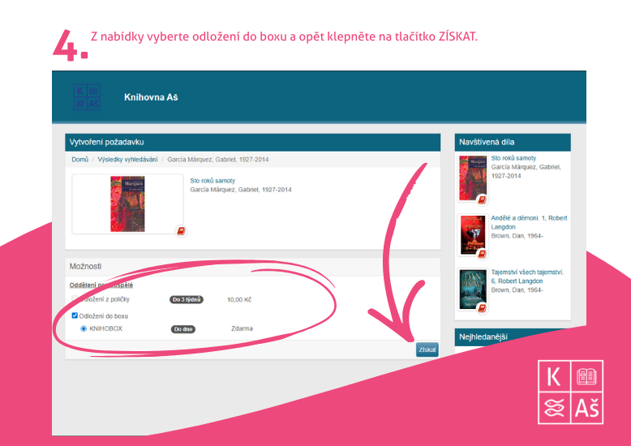Image resolution: width=631 pixels, height=446 pixels.
Task: Open 'Andělé a démoni' link in sidebar
Action: [529, 218]
